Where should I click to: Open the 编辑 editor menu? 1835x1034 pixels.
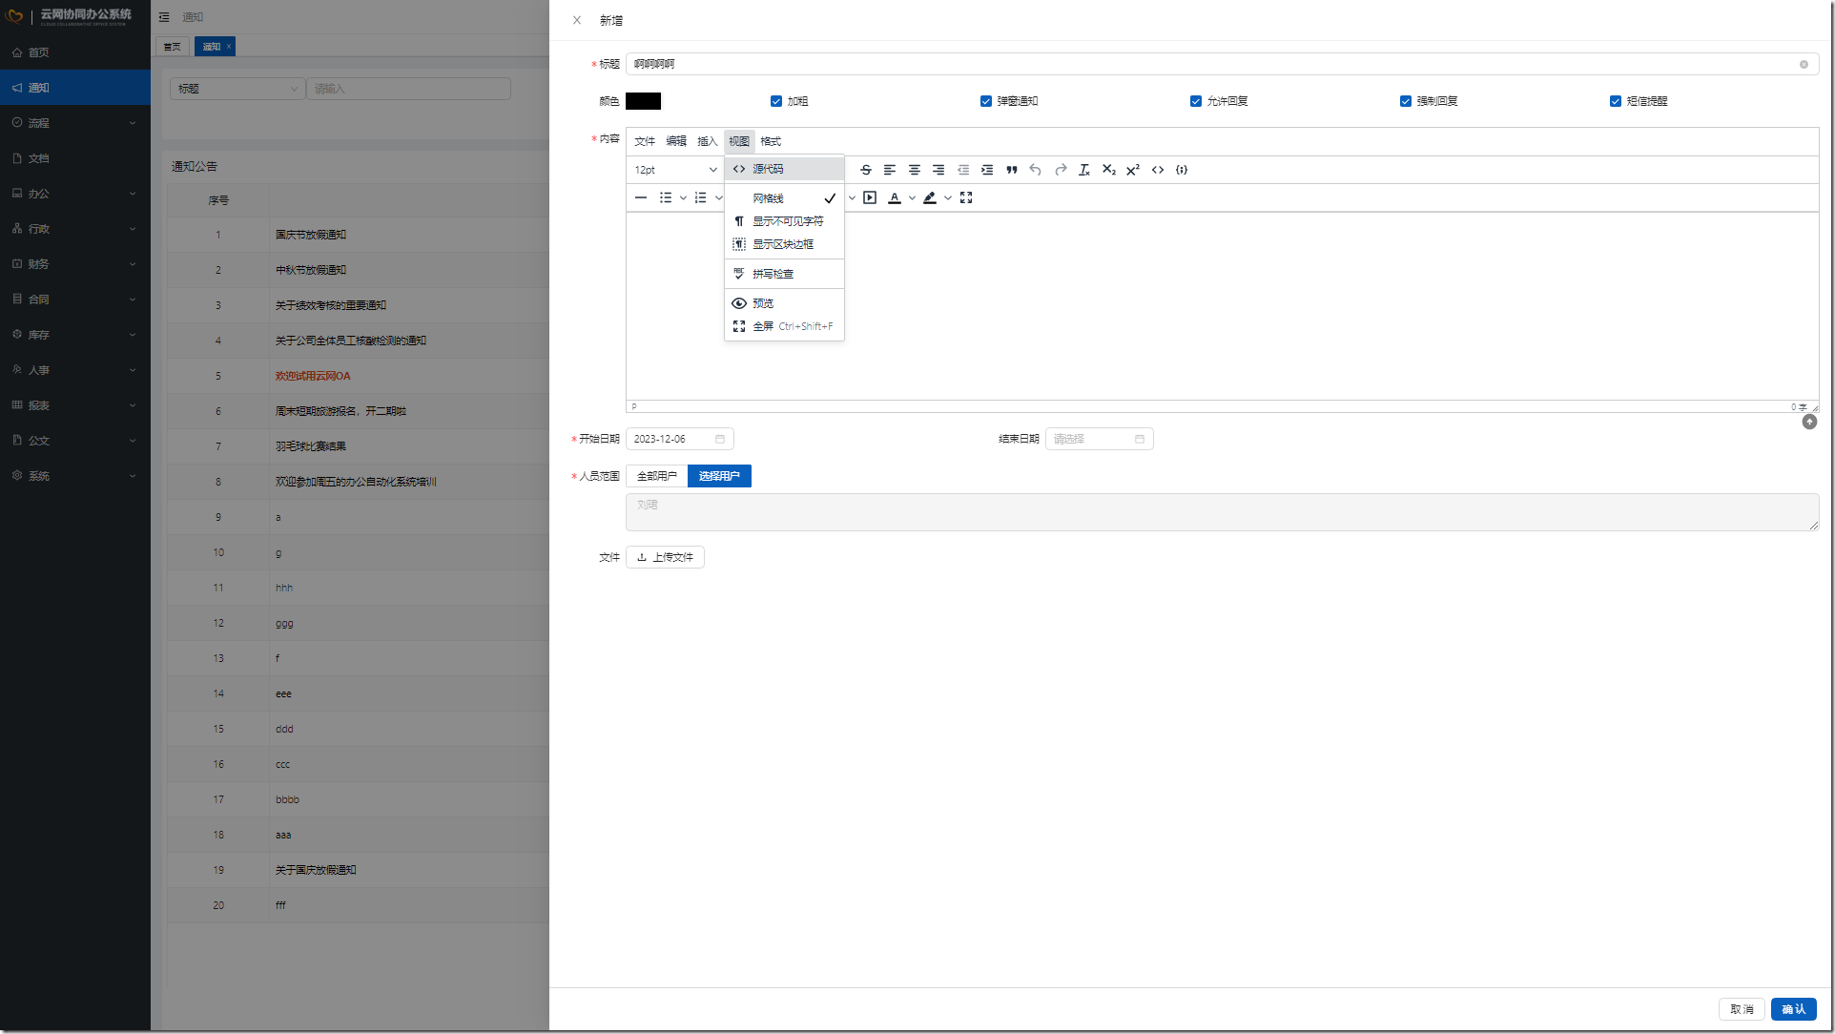point(676,141)
